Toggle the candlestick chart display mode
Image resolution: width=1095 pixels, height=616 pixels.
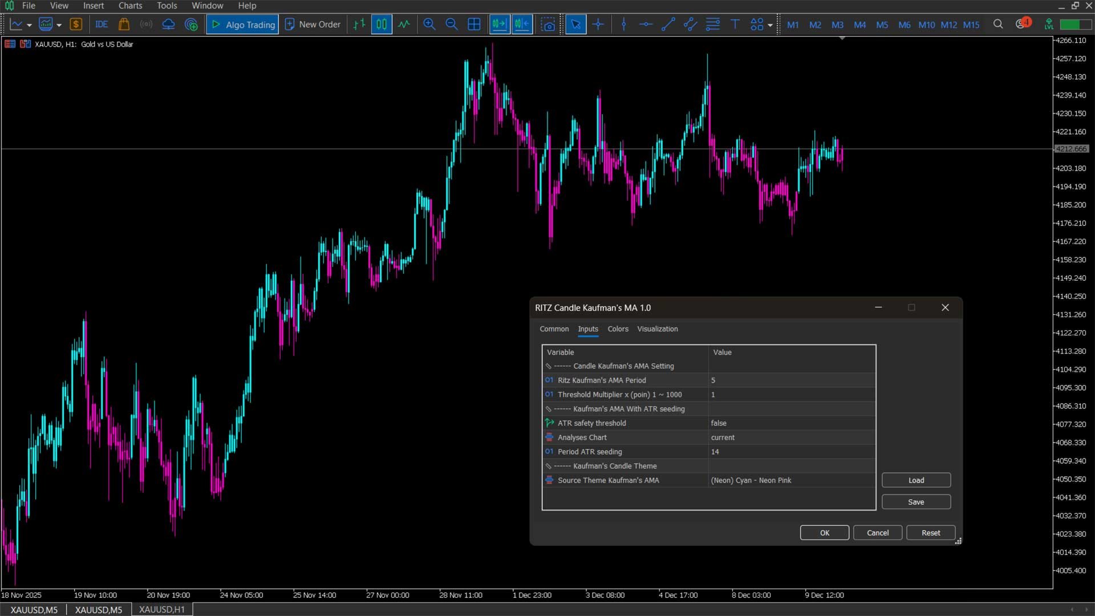[382, 25]
